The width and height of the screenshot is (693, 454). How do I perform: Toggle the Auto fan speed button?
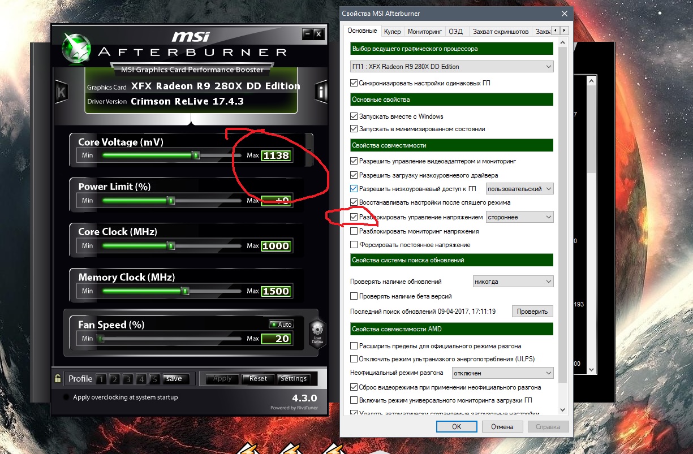[281, 325]
